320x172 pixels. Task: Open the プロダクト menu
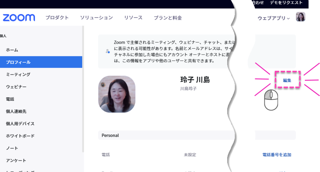pos(57,18)
